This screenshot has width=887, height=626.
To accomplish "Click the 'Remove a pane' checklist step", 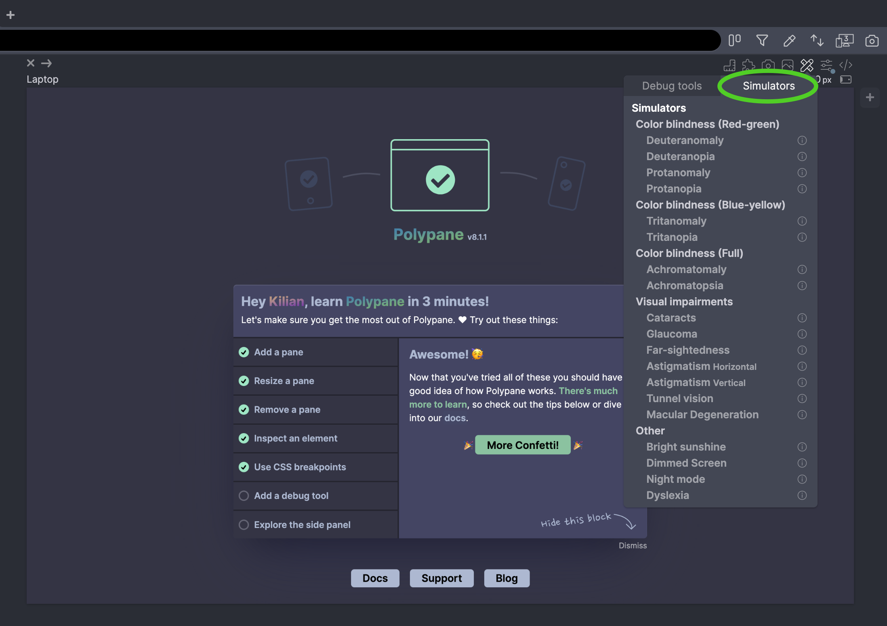I will 315,409.
